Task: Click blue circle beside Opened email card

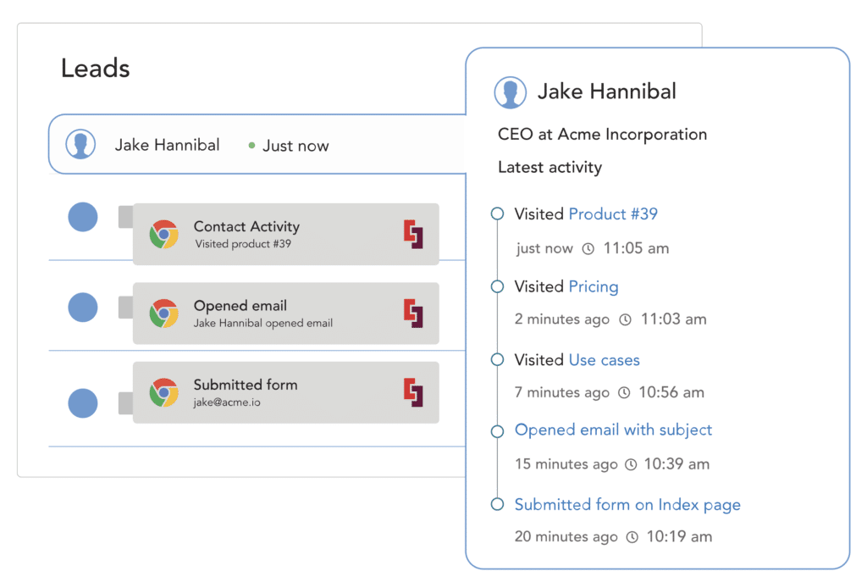Action: (82, 307)
